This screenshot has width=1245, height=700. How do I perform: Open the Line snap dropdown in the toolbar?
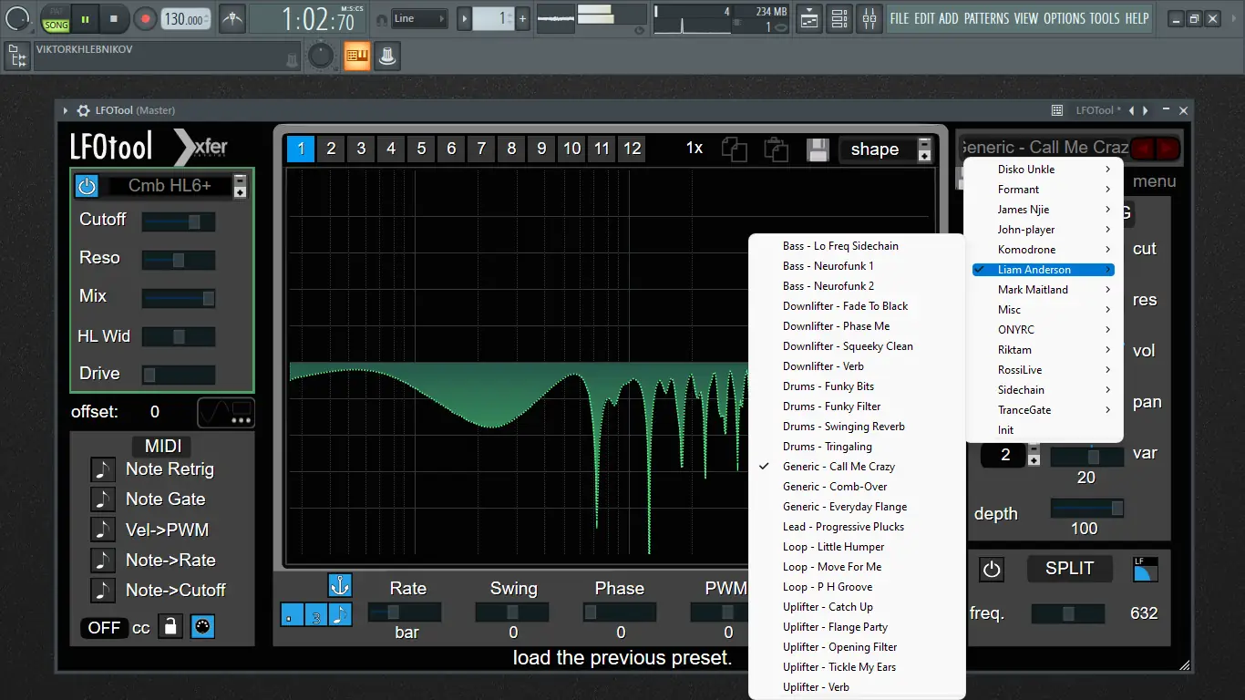420,18
